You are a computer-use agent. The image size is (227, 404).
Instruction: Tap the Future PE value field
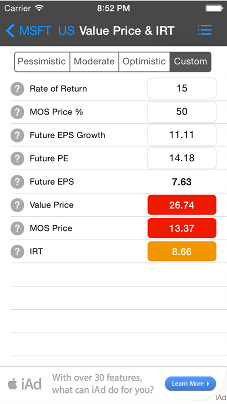click(182, 158)
